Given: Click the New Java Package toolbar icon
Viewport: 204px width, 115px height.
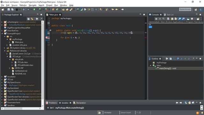Looking at the screenshot, I should pos(53,9).
